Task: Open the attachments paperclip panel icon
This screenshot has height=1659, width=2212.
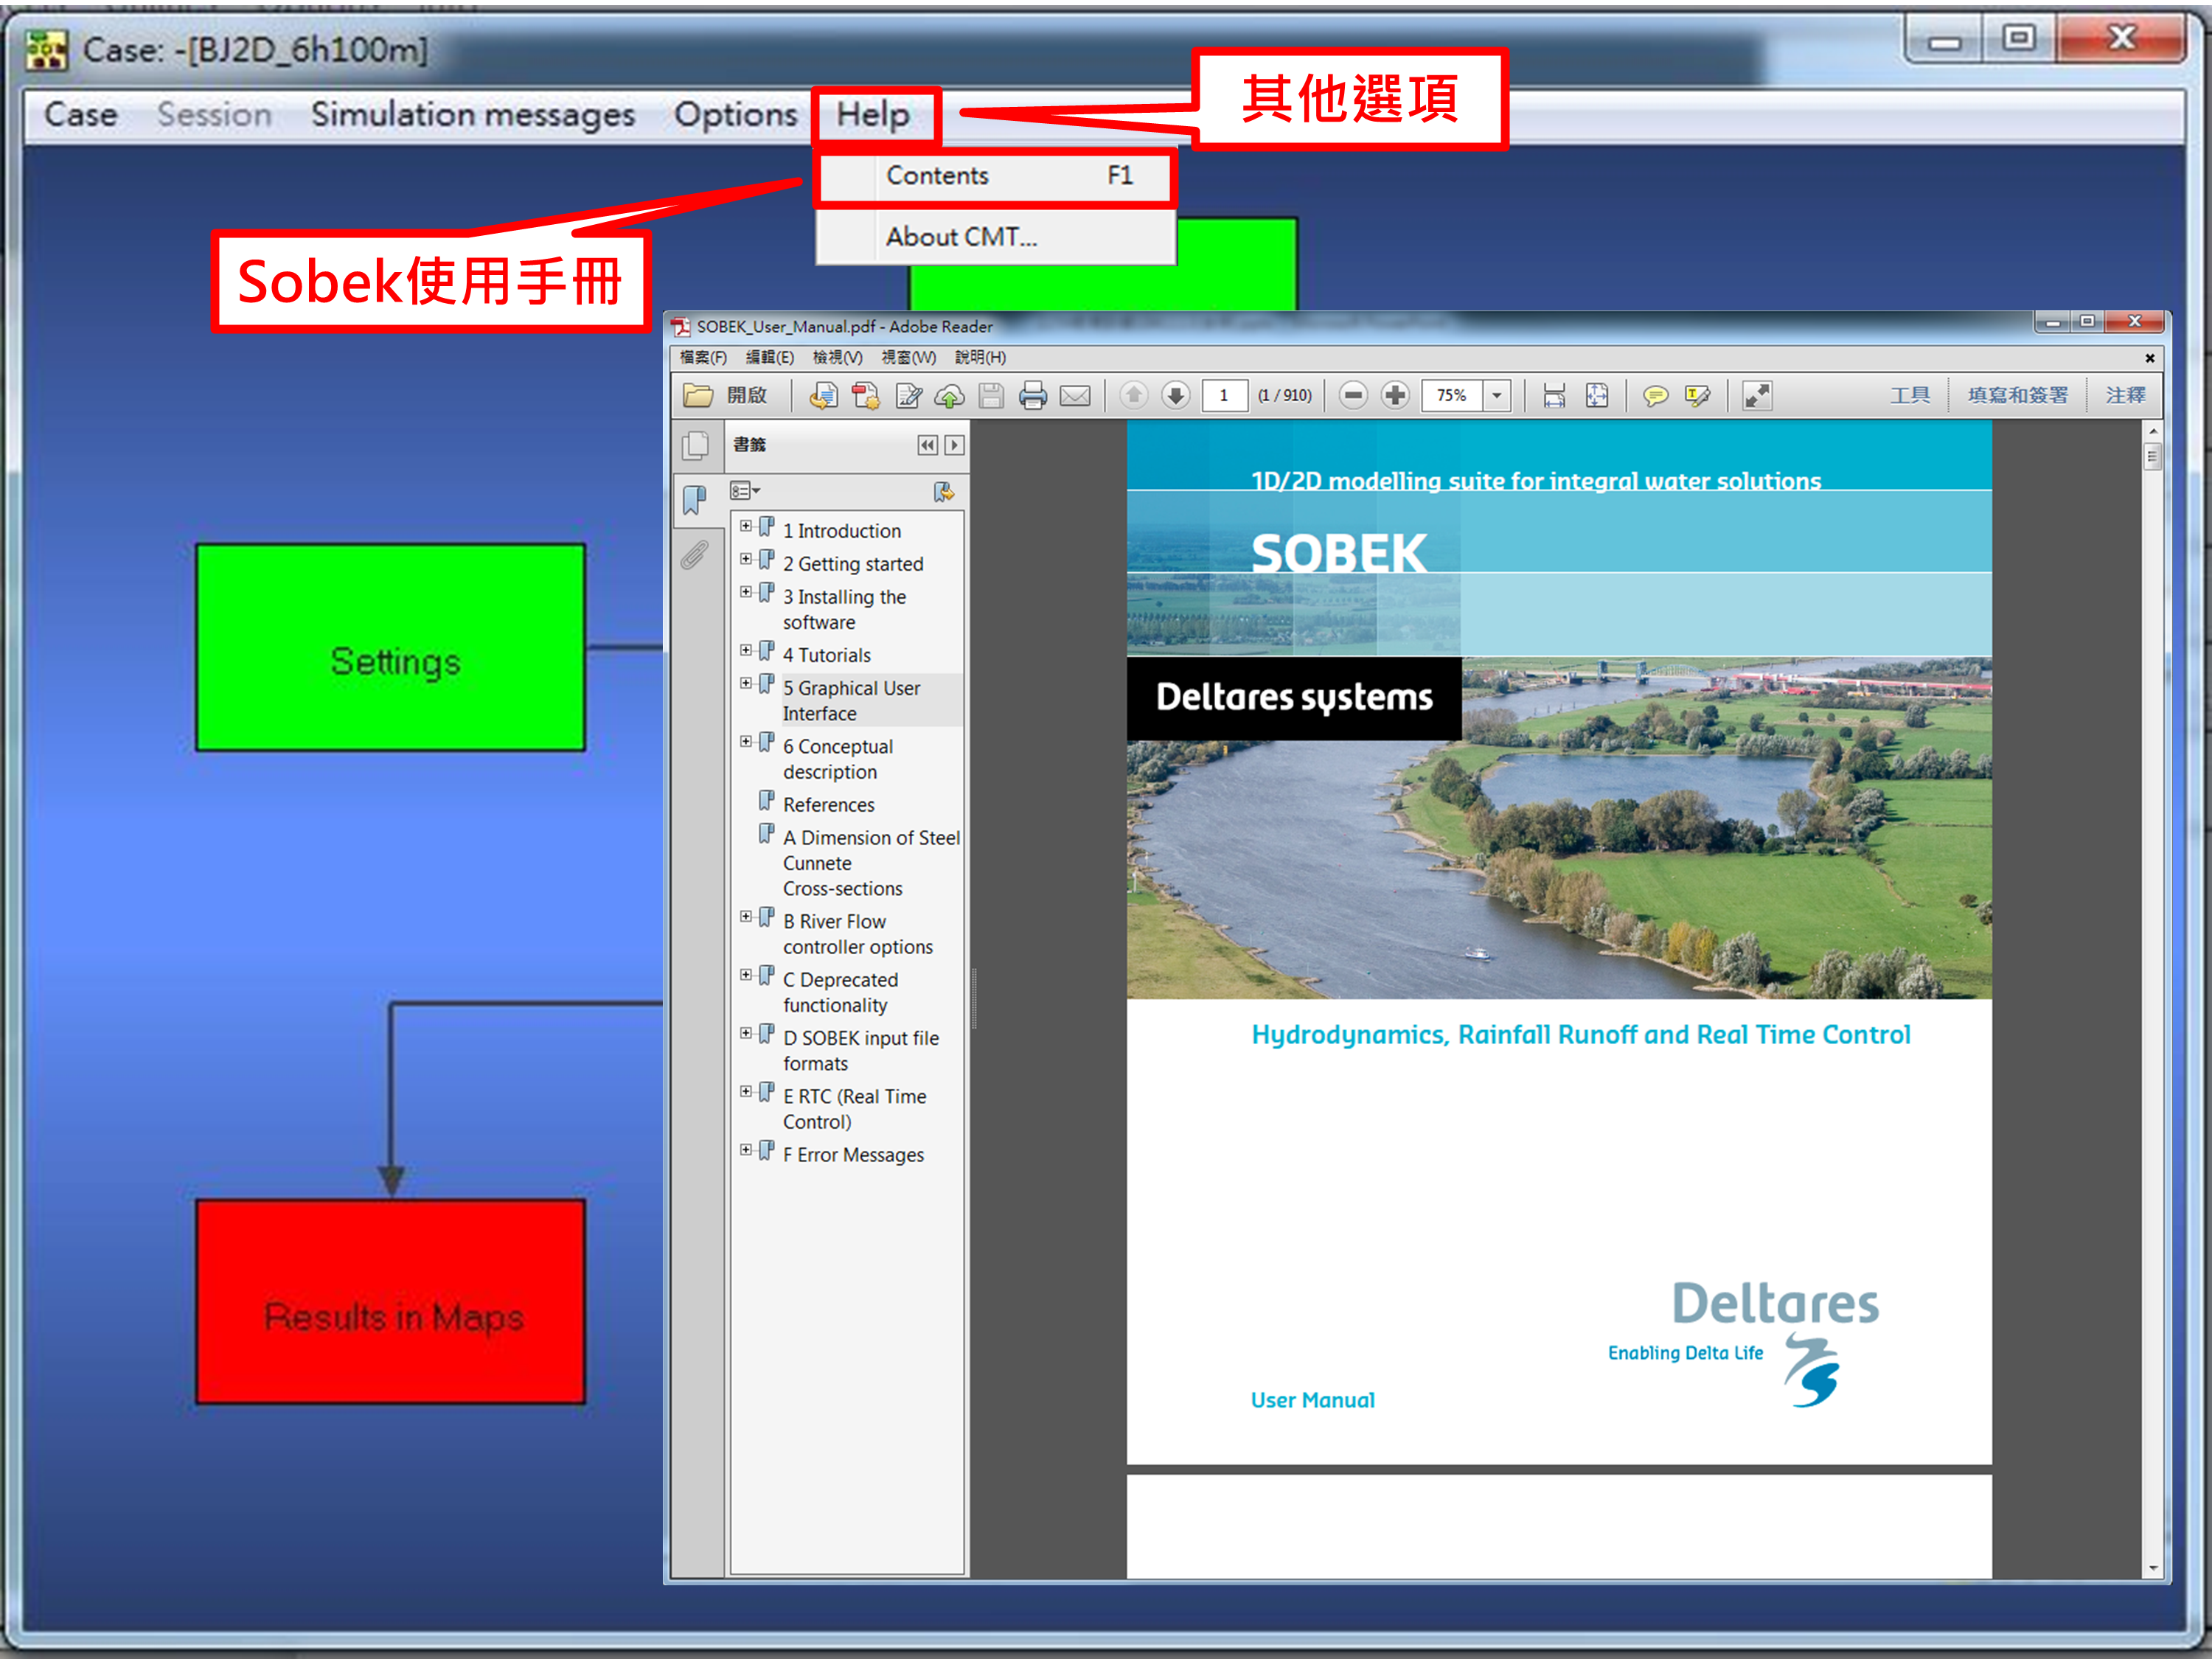Action: [695, 554]
